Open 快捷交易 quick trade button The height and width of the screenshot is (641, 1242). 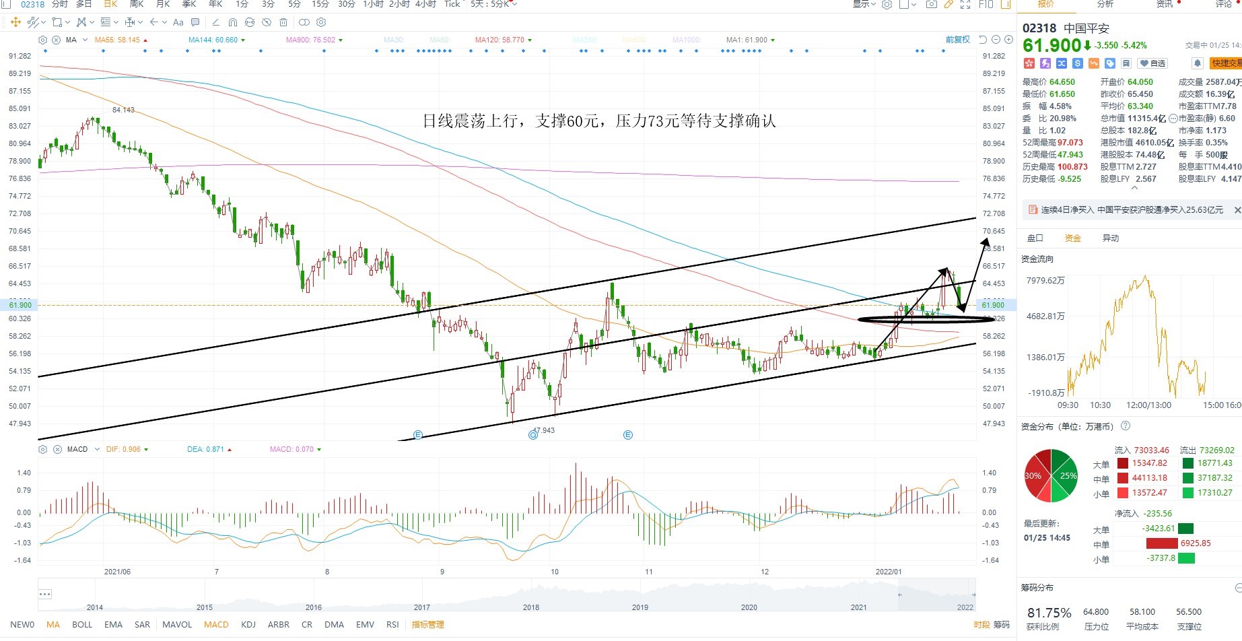[1225, 63]
